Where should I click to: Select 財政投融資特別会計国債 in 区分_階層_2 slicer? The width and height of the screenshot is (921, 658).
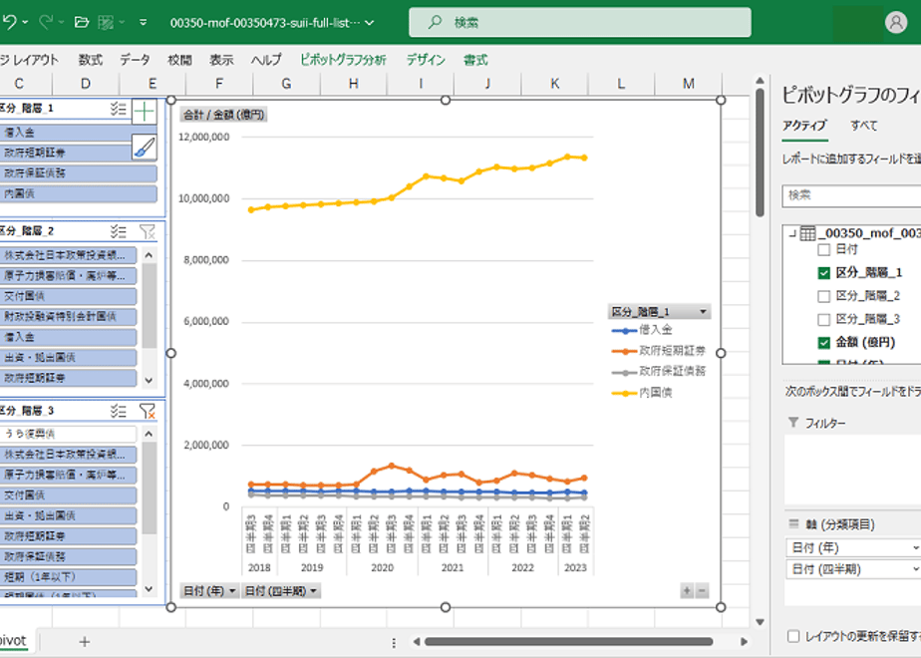tap(68, 317)
